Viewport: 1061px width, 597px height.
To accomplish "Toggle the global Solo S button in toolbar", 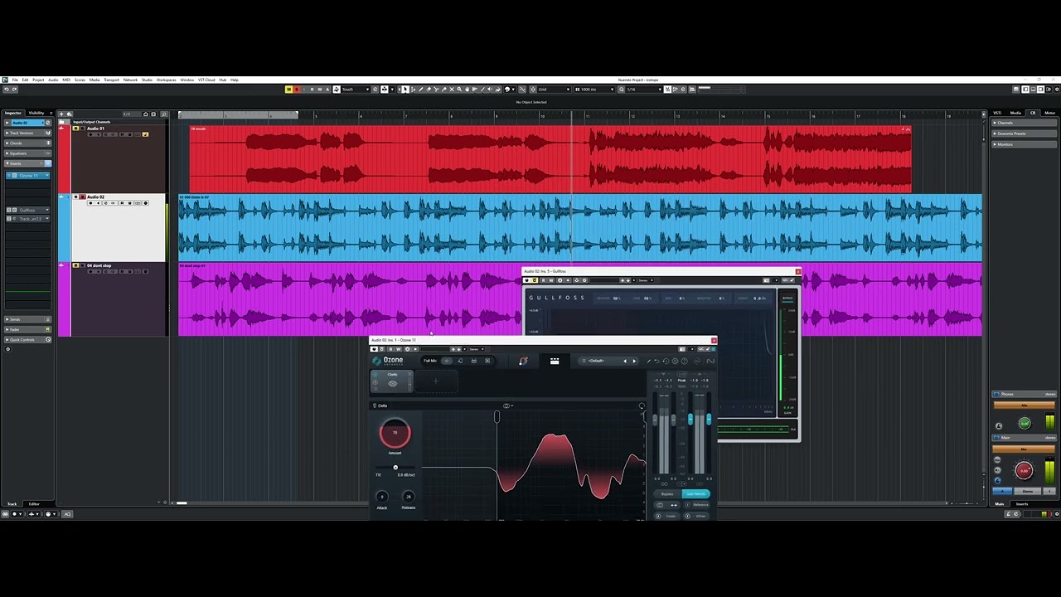I will coord(297,89).
